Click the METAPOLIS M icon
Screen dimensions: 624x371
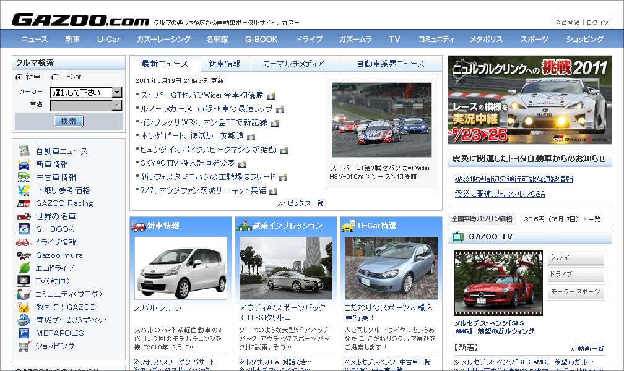click(x=24, y=333)
